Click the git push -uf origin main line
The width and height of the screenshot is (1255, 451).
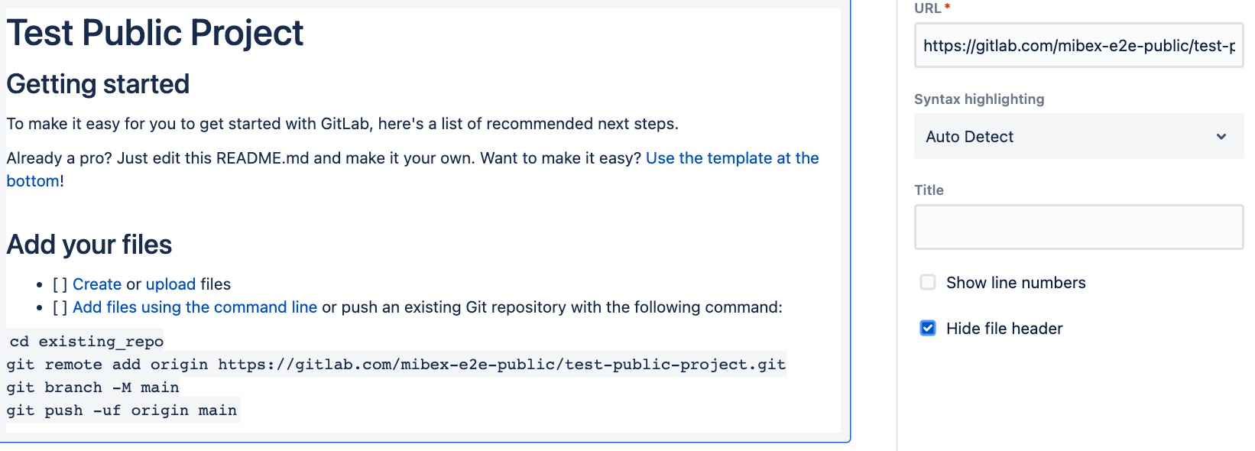(x=122, y=410)
